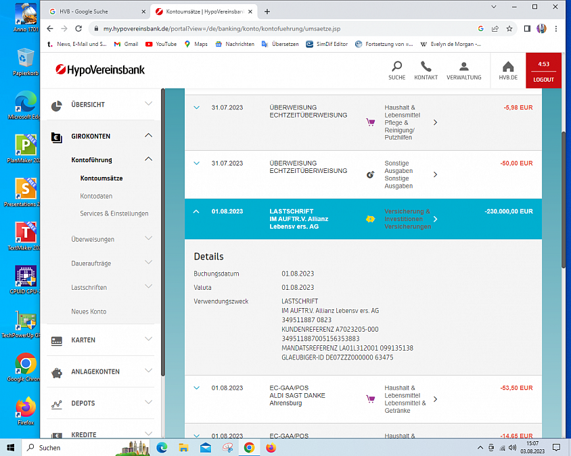Open SimDif Editor bookmark
The image size is (571, 456).
(x=327, y=44)
